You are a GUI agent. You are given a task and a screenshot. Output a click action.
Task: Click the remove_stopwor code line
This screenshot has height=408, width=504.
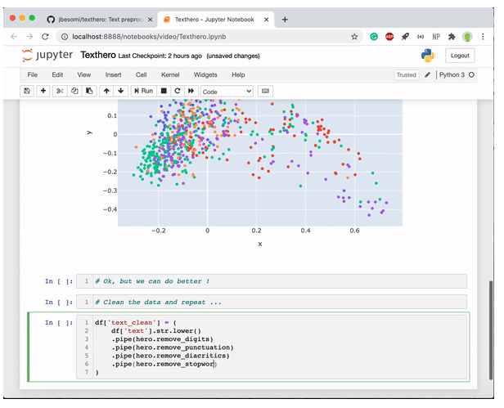164,365
